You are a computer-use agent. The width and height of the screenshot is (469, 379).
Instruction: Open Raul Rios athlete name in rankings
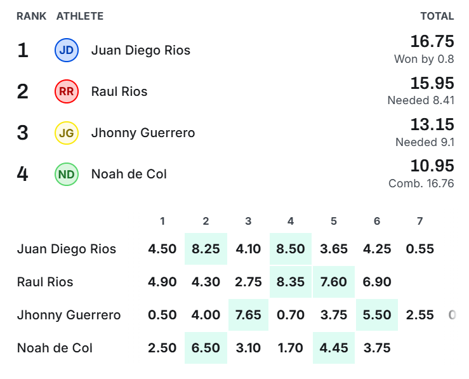(x=119, y=91)
